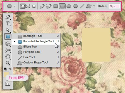Switch to Fill Pixels mode in options bar
This screenshot has height=93, width=125.
[x=34, y=6]
